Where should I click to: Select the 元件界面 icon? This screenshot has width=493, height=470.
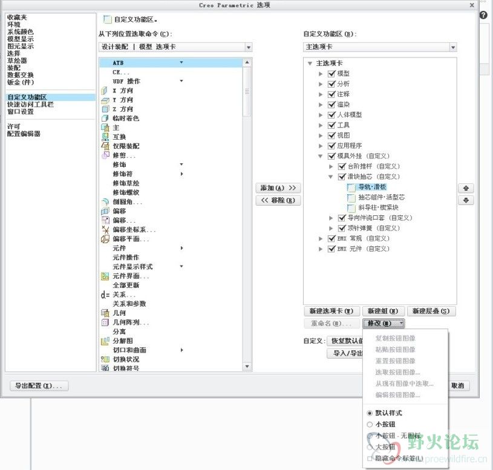pyautogui.click(x=105, y=276)
